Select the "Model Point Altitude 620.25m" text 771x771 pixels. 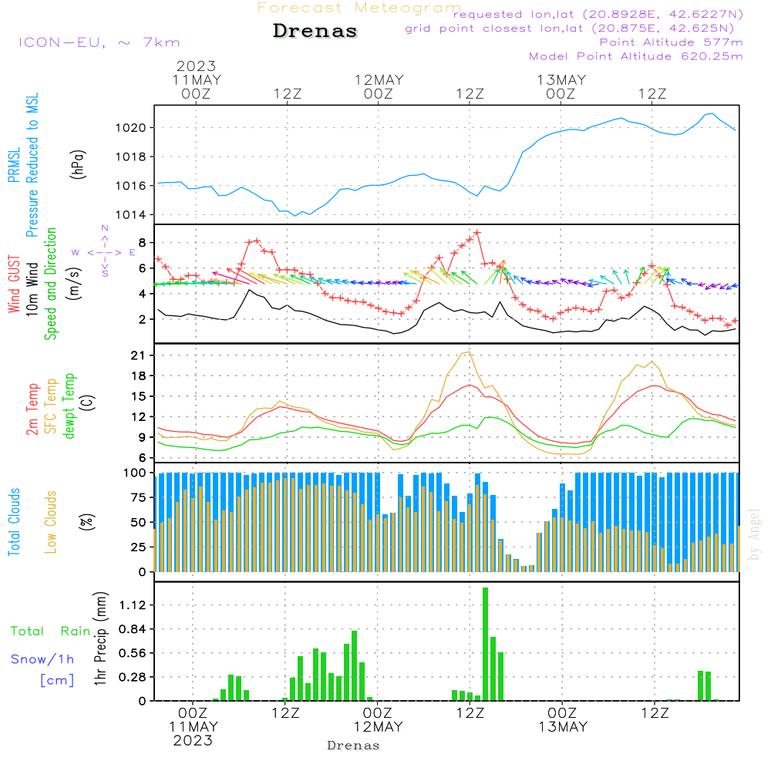[x=636, y=56]
